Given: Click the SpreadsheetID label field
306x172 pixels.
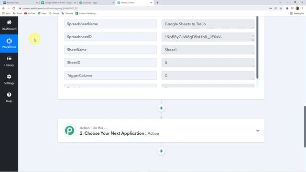Looking at the screenshot, I should tap(110, 37).
